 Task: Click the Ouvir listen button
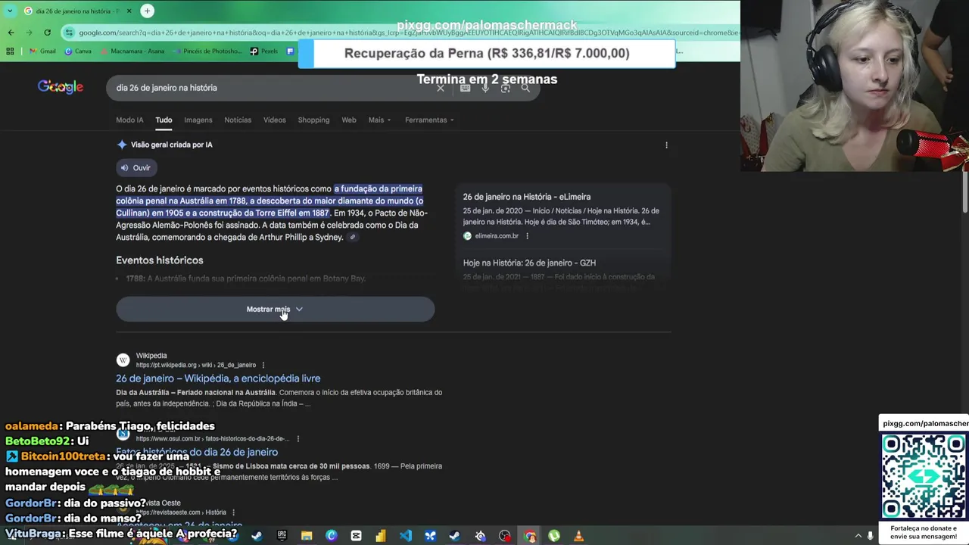tap(136, 167)
